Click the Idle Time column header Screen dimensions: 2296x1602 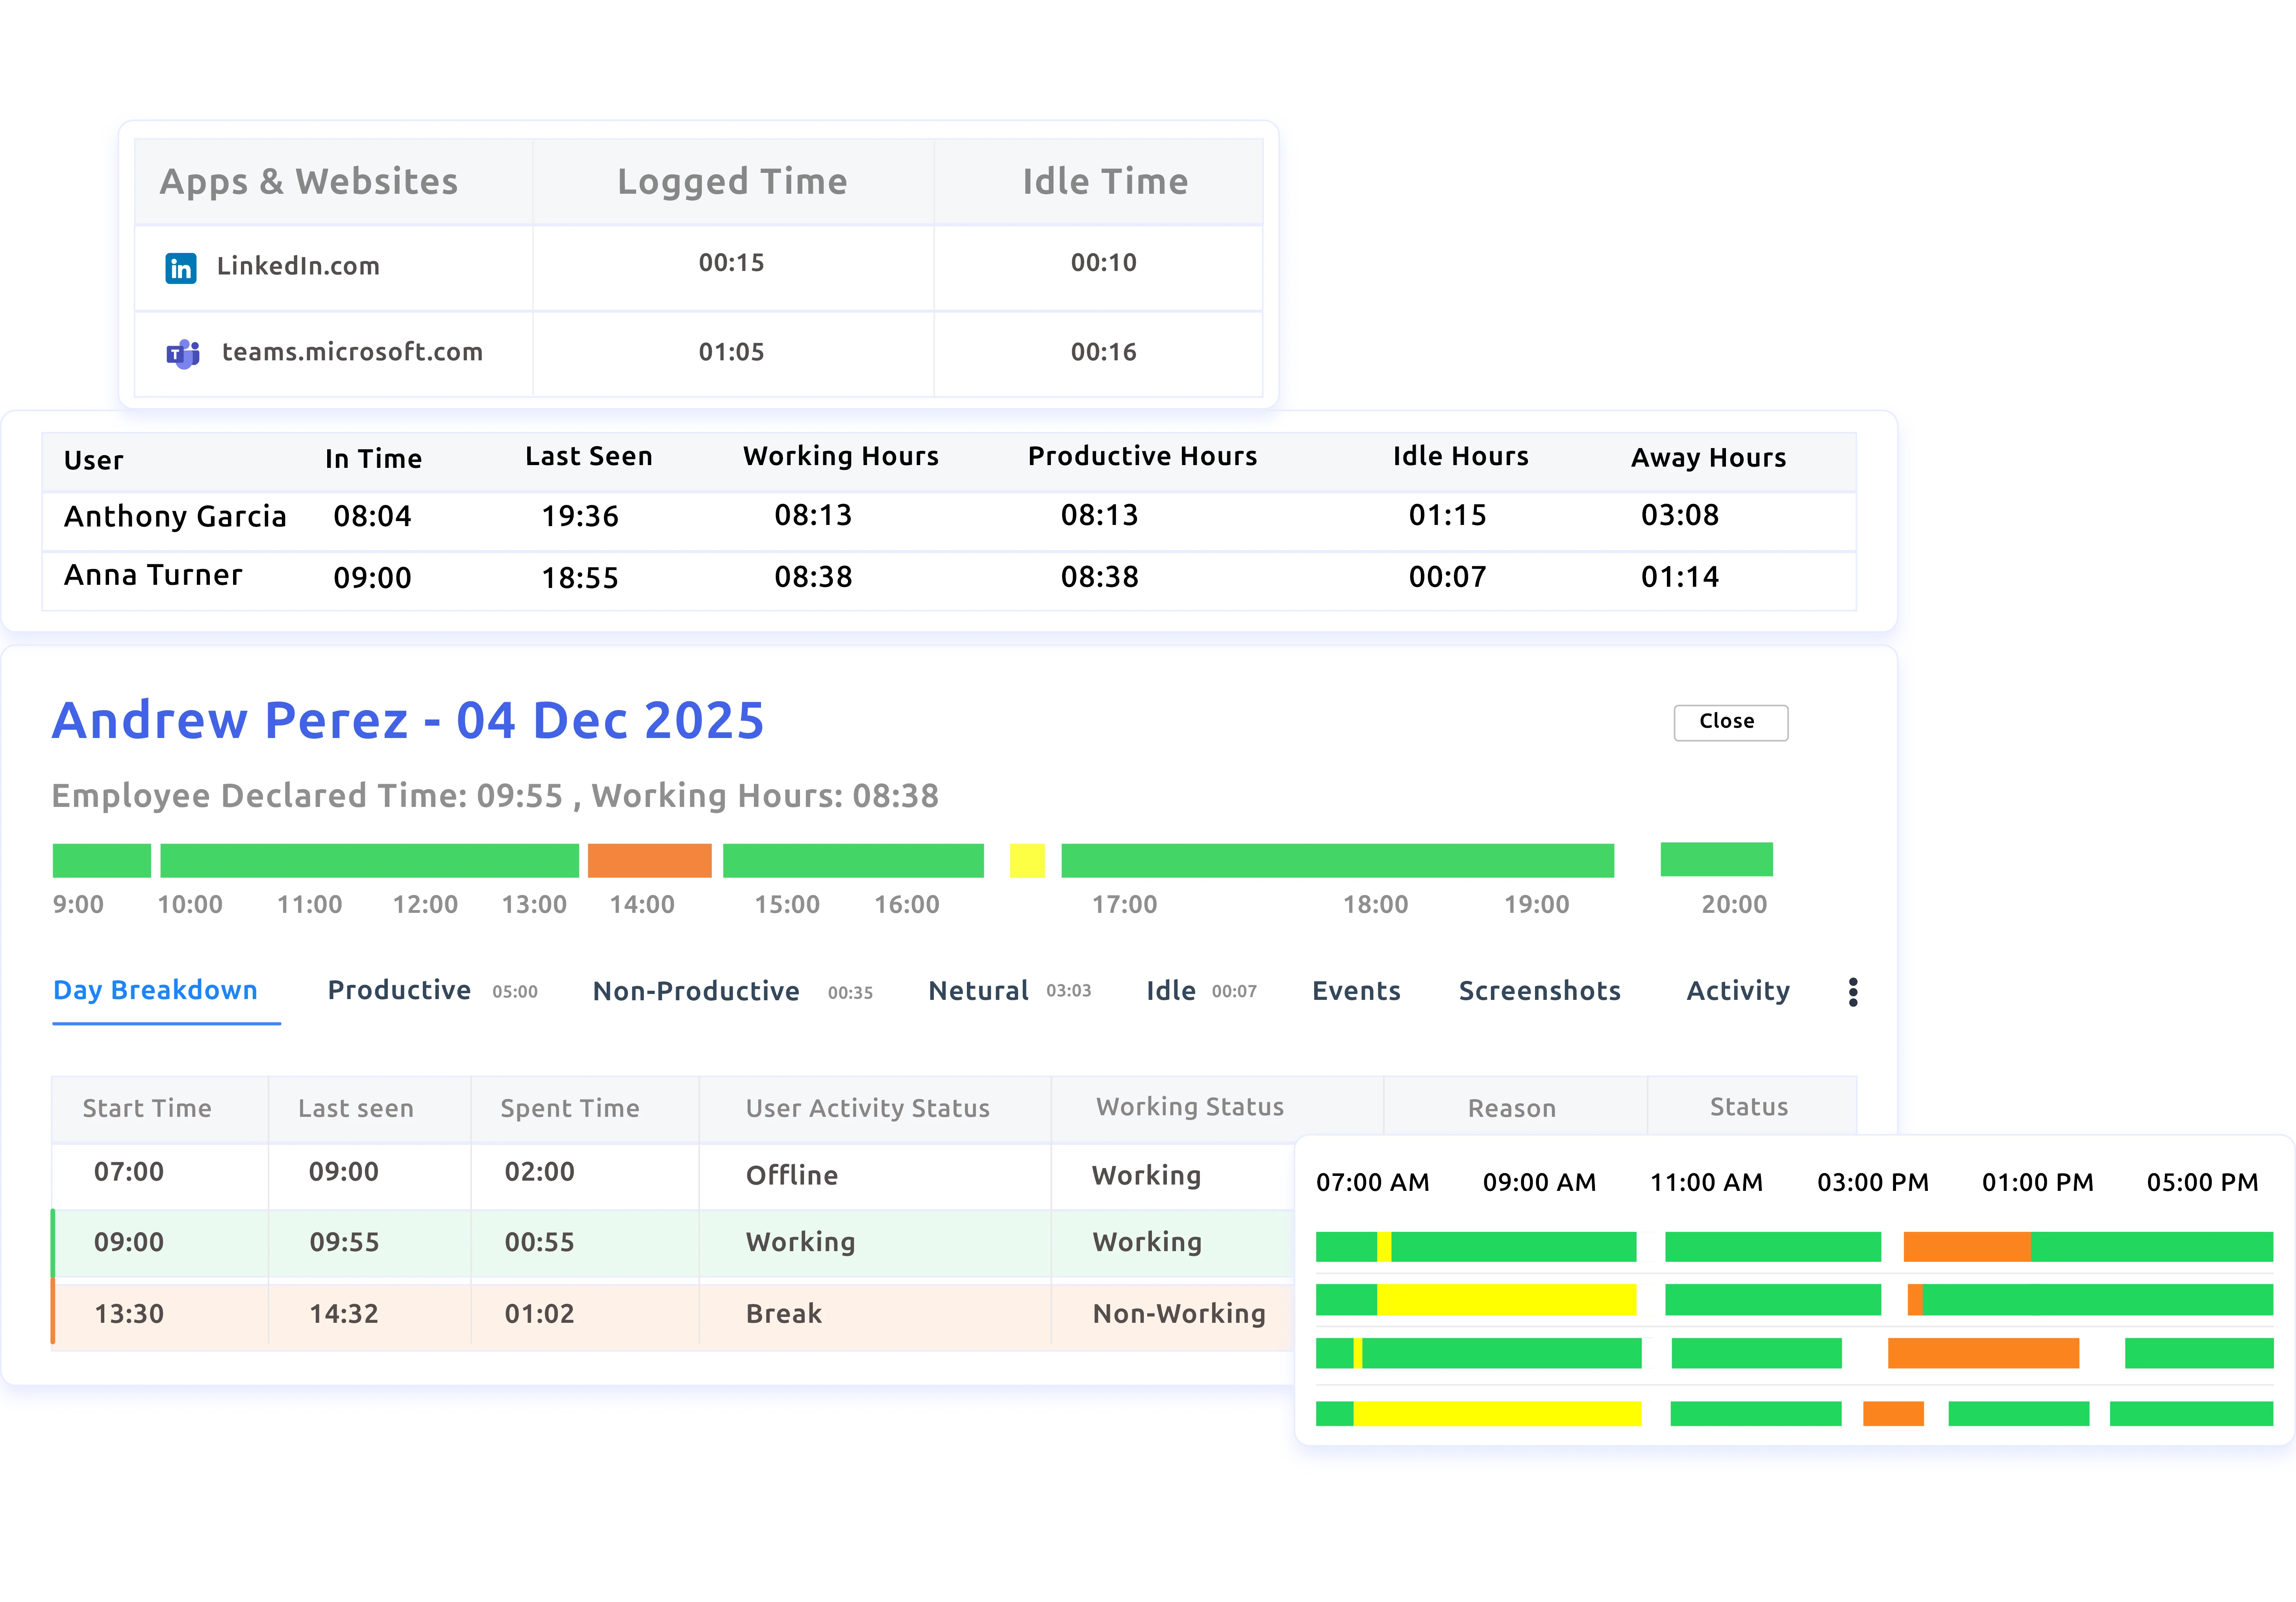(1103, 181)
